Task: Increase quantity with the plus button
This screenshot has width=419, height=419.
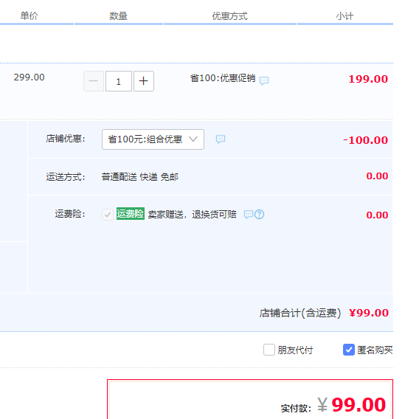Action: (x=144, y=81)
